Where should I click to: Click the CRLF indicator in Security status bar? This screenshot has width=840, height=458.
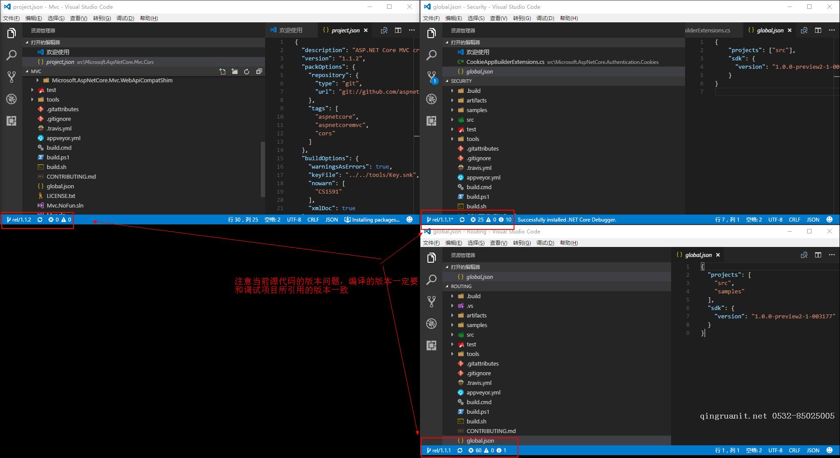(794, 220)
